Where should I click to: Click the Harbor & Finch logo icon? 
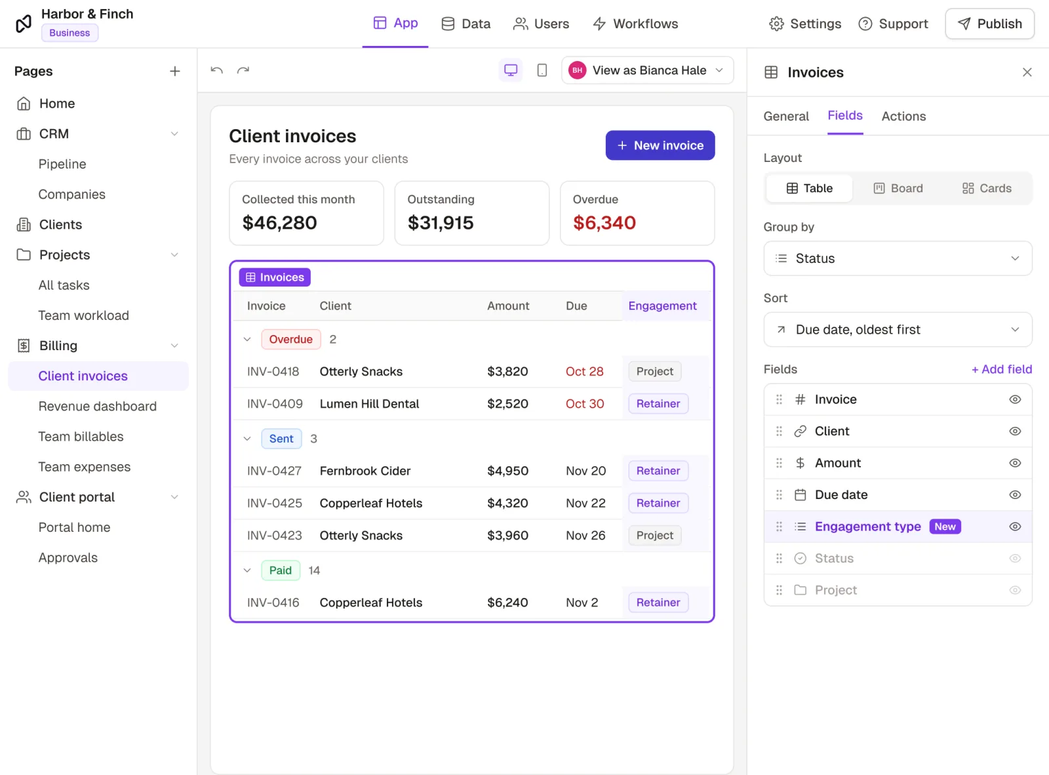(x=24, y=24)
